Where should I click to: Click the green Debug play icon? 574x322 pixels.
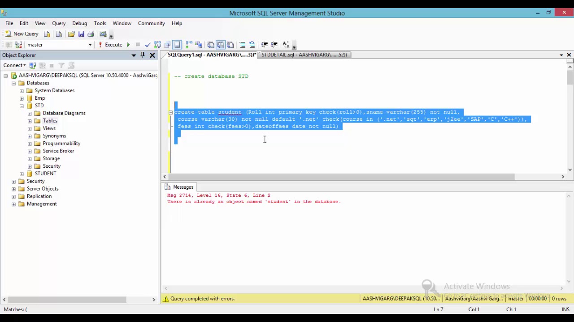coord(128,45)
